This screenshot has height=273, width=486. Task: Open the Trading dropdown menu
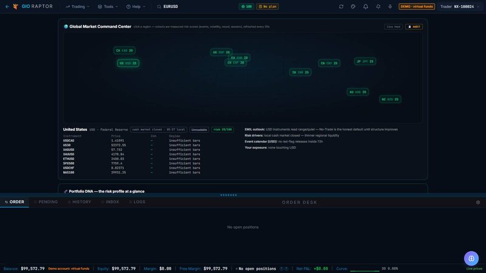pos(78,7)
